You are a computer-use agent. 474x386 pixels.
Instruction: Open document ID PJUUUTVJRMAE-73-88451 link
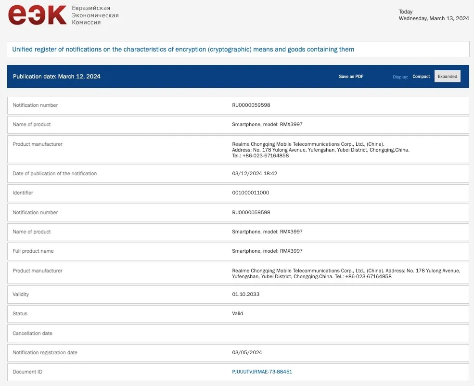coord(262,372)
